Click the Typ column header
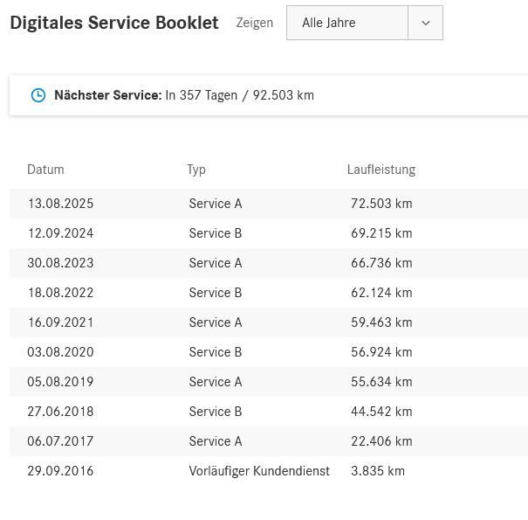528x520 pixels. (196, 170)
